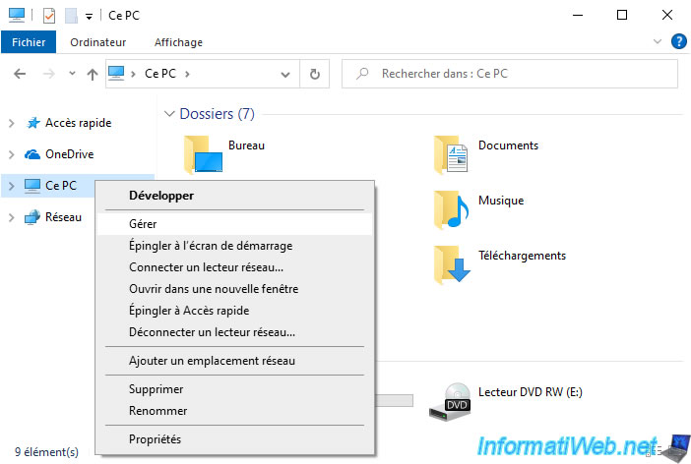Viewport: 691px width, 464px height.
Task: Select Propriétés in the context menu
Action: 155,439
